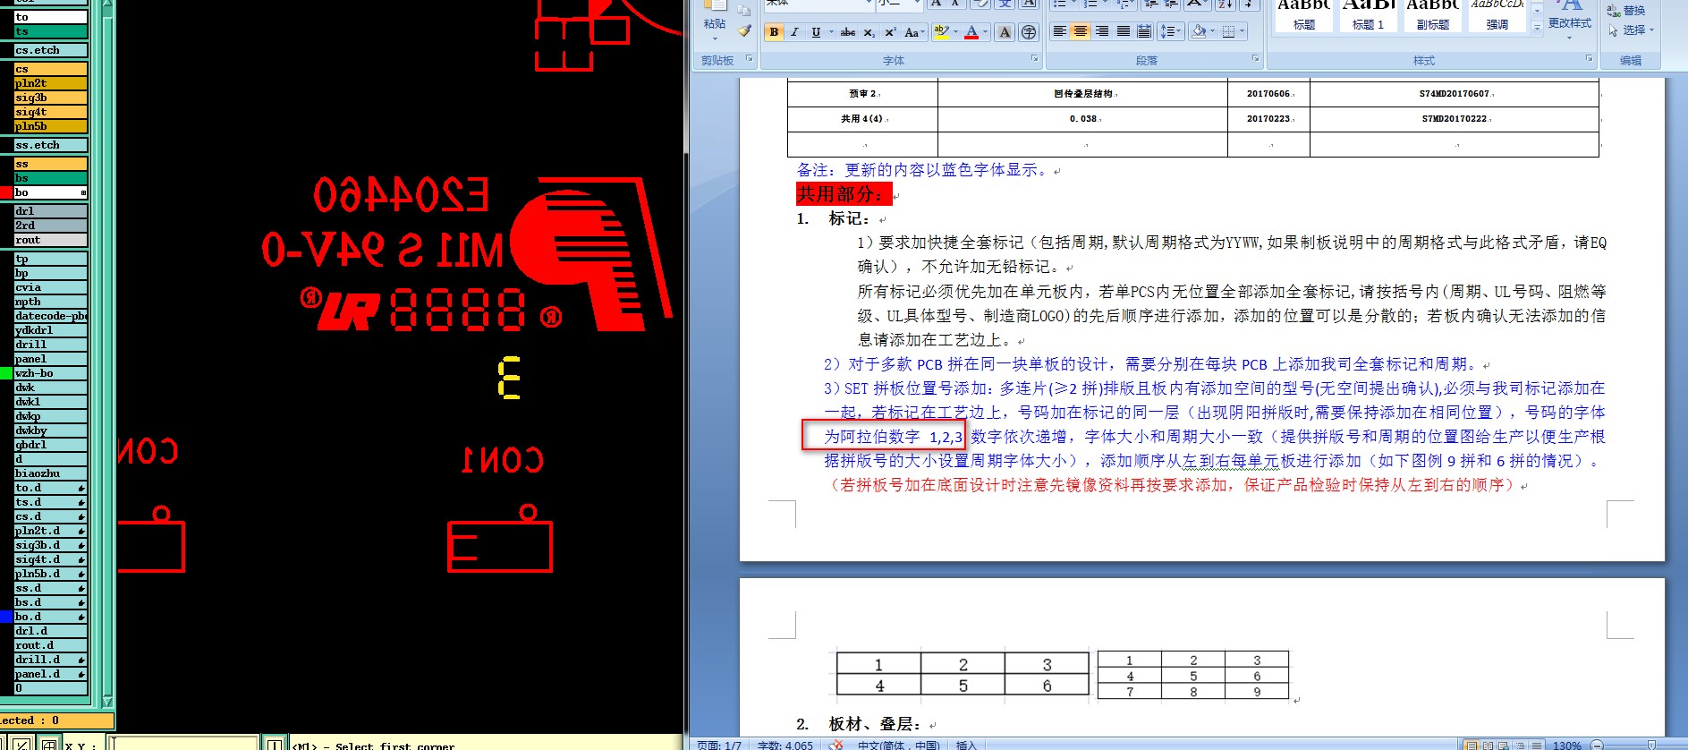The image size is (1688, 750).
Task: Apply superscript formatting
Action: click(890, 32)
